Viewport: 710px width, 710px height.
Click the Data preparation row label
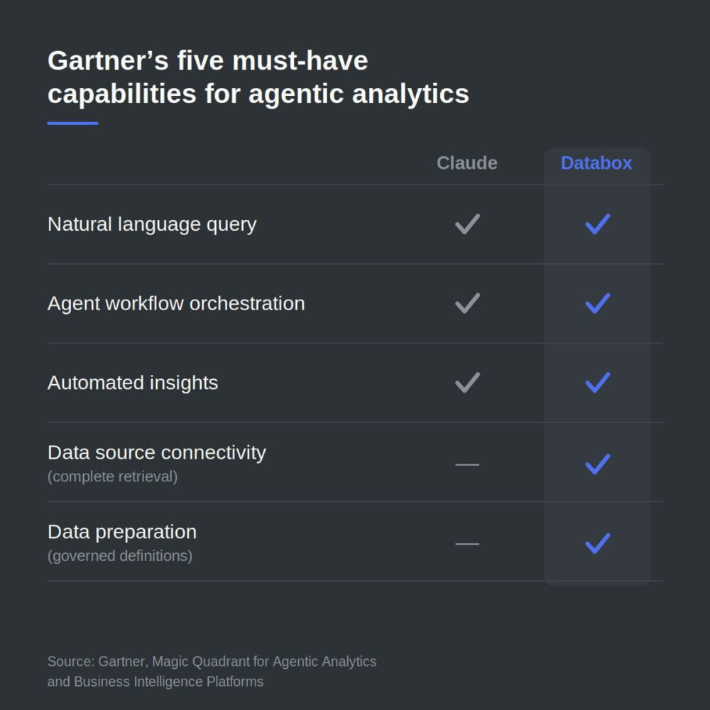(122, 532)
